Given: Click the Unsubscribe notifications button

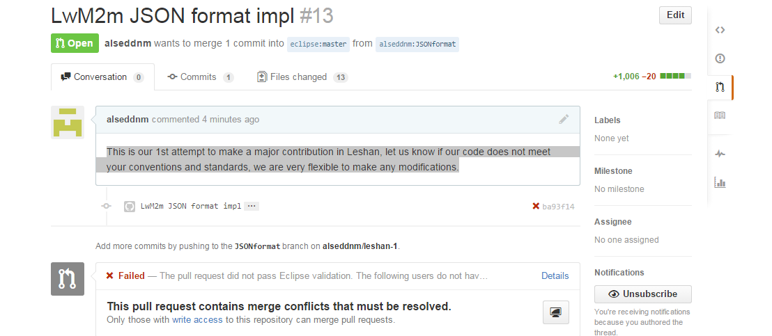Looking at the screenshot, I should coord(642,294).
